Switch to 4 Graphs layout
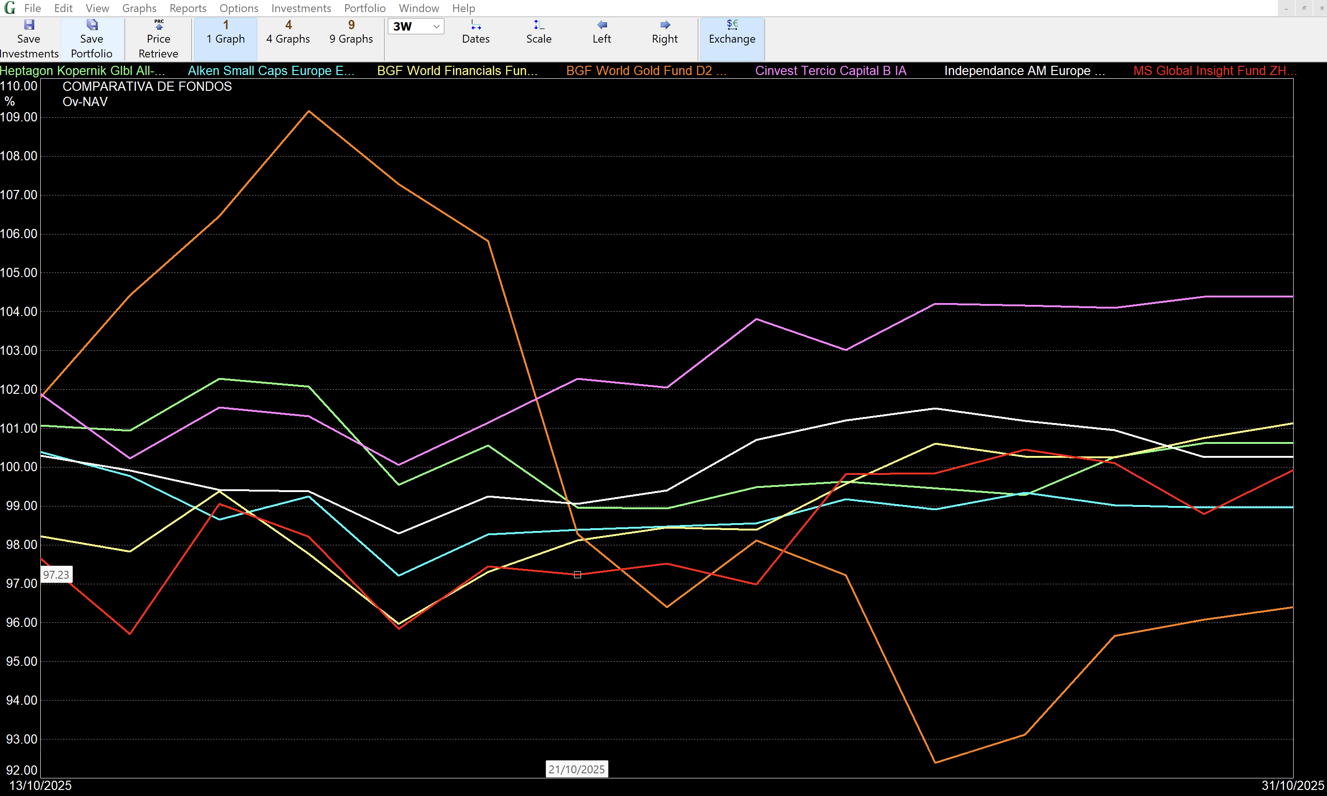 (x=288, y=32)
